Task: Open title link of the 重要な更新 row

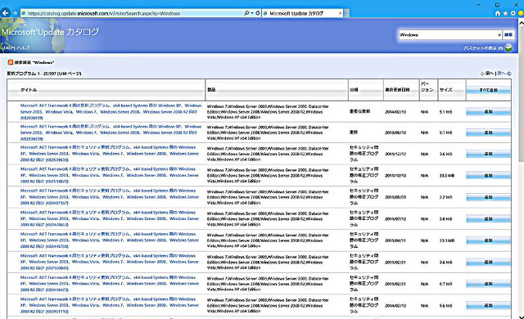Action: coord(111,112)
